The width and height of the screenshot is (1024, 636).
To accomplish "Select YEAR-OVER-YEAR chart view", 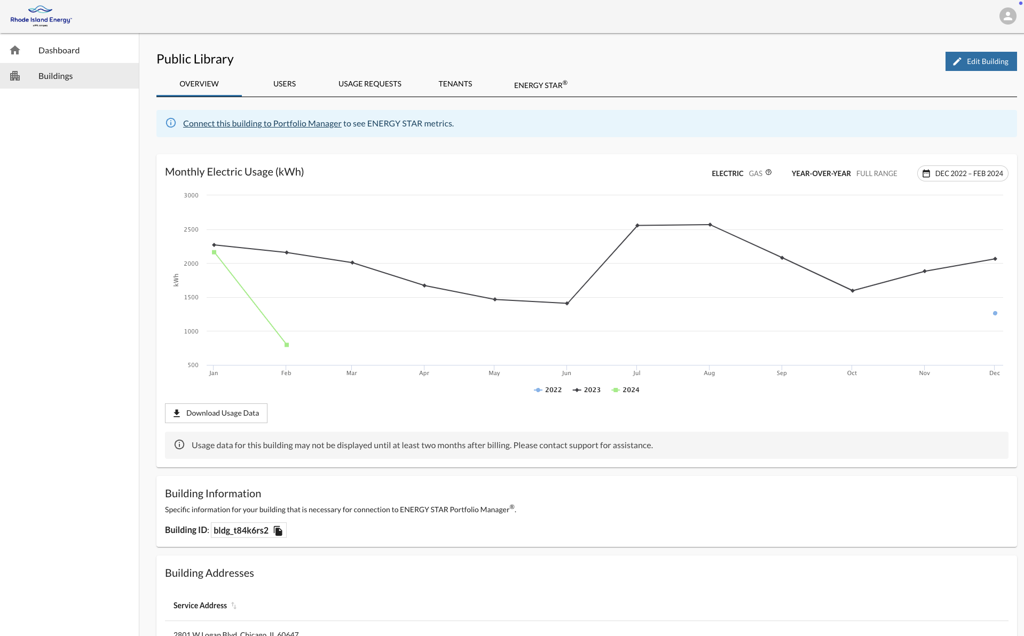I will pyautogui.click(x=821, y=173).
